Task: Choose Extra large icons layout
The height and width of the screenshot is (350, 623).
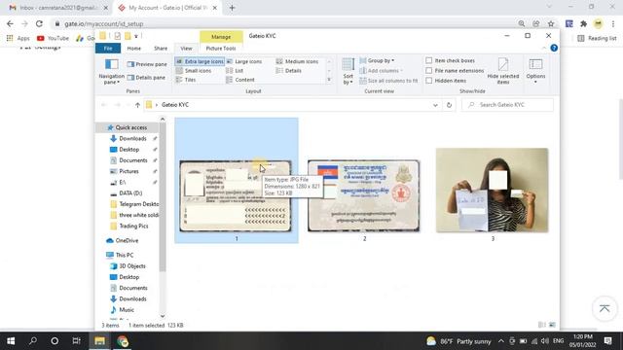Action: (x=200, y=61)
